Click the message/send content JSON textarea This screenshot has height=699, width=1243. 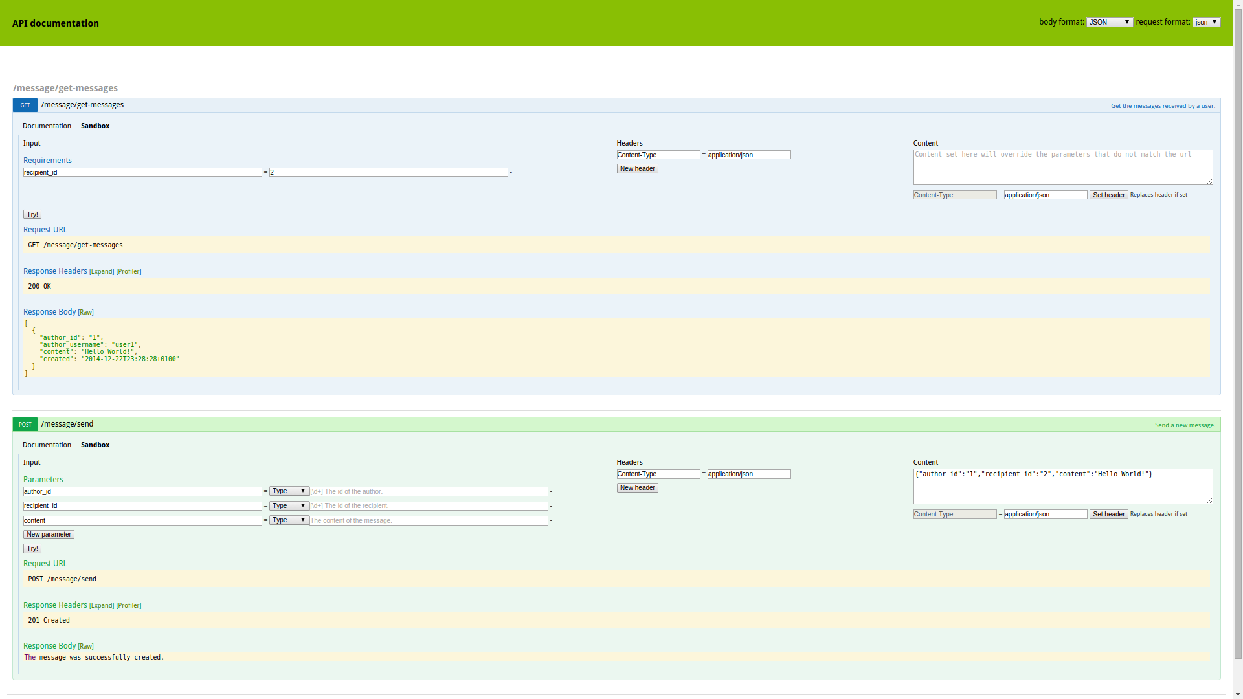[1062, 487]
